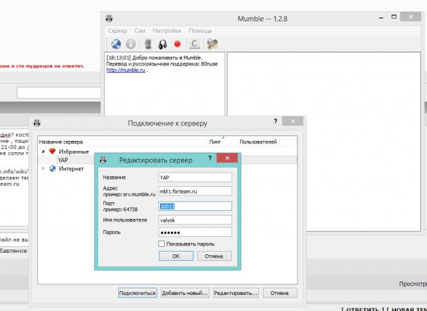Click the Интернет tree label
427x311 pixels.
[x=71, y=169]
